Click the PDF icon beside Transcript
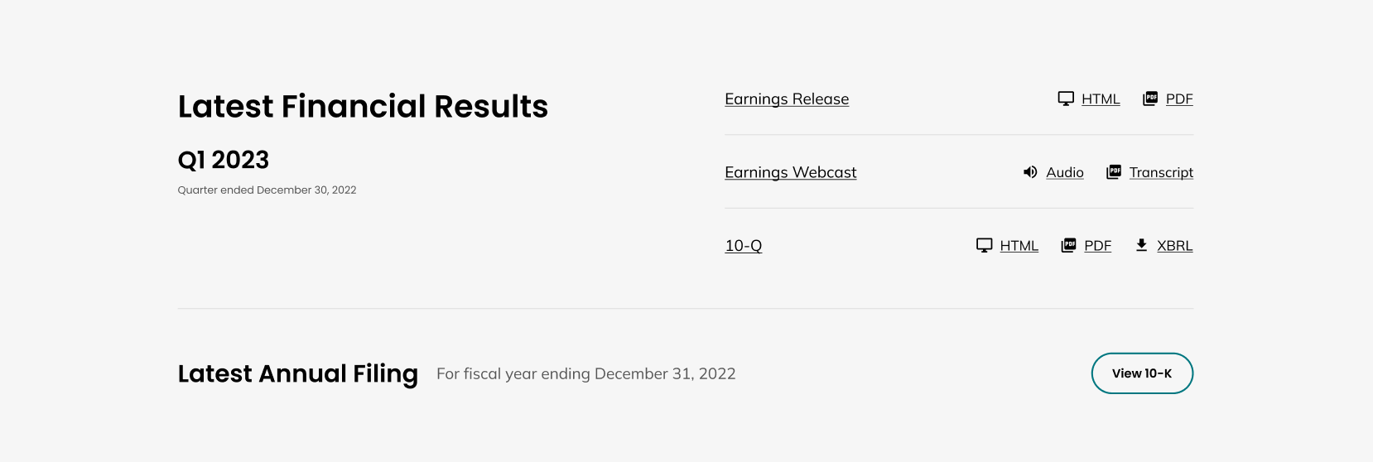 [x=1114, y=172]
